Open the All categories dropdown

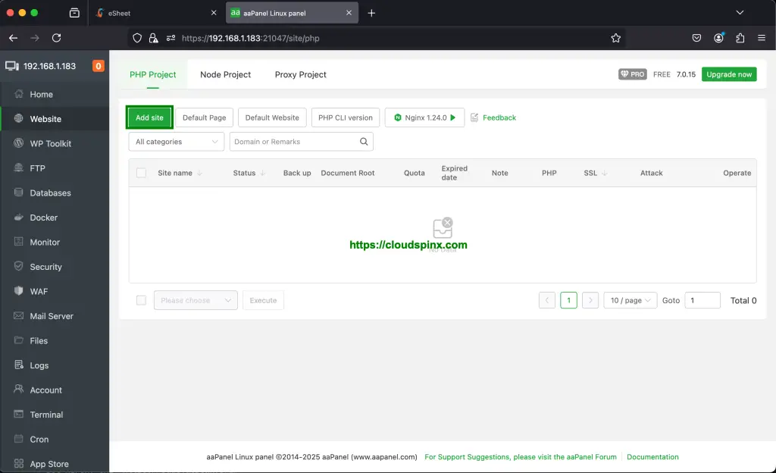tap(176, 141)
